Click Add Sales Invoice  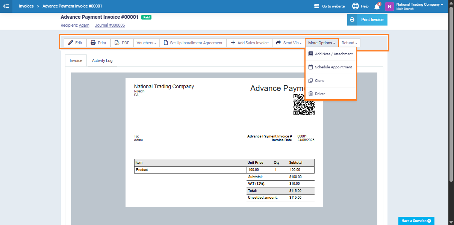(x=250, y=43)
